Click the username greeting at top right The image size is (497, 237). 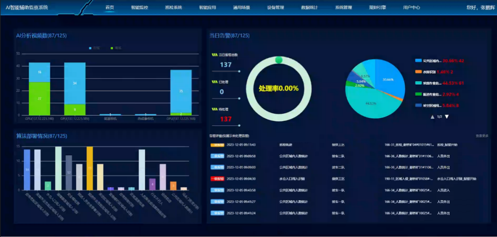click(x=478, y=8)
